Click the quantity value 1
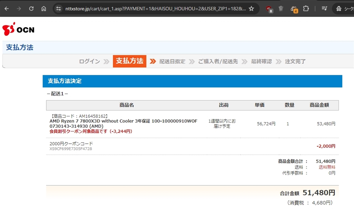Viewport: 354px width, 221px height. [288, 124]
